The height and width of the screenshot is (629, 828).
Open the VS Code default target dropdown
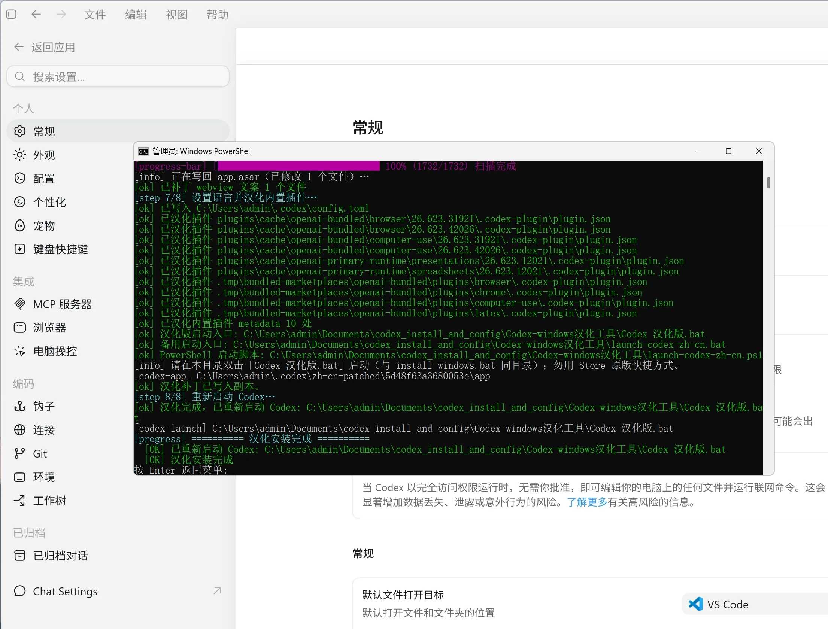(x=755, y=604)
